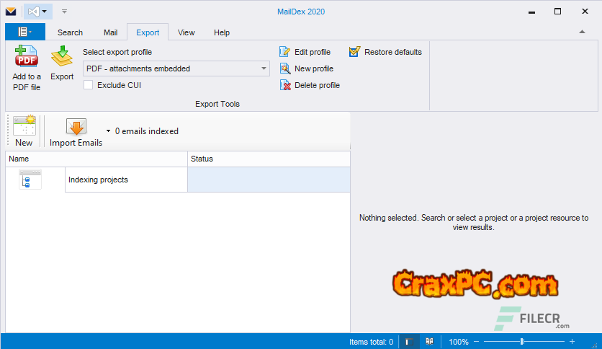Screen dimensions: 602x349
Task: Enable the Exclude CUI checkbox
Action: tap(89, 85)
